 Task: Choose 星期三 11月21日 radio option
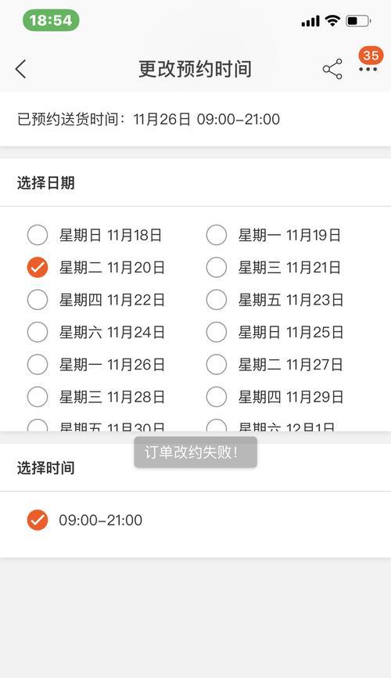click(217, 268)
